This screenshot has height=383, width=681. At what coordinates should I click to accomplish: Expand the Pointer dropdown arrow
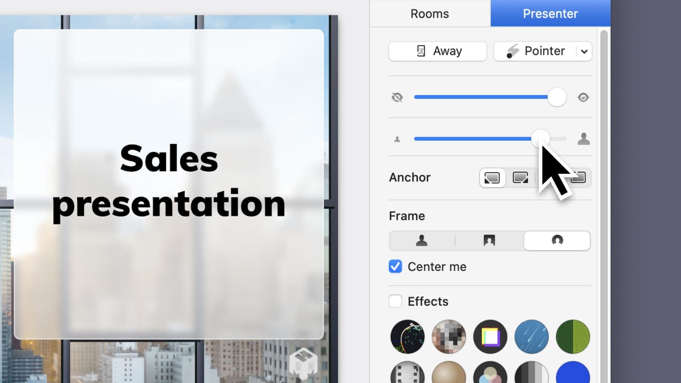[584, 52]
